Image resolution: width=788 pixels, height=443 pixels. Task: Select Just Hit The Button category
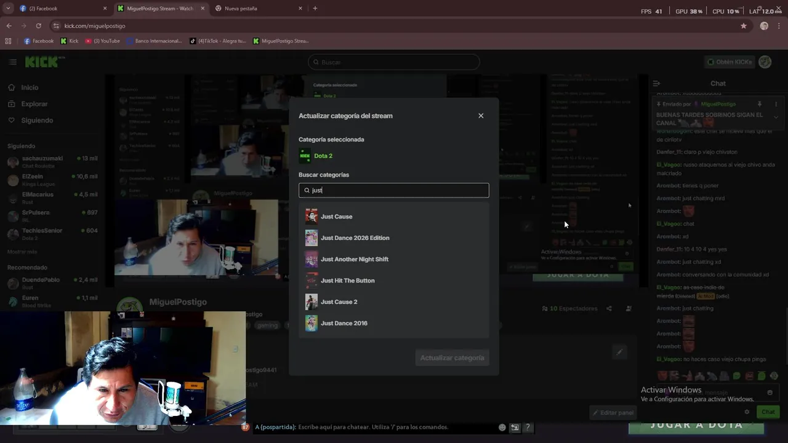click(394, 281)
